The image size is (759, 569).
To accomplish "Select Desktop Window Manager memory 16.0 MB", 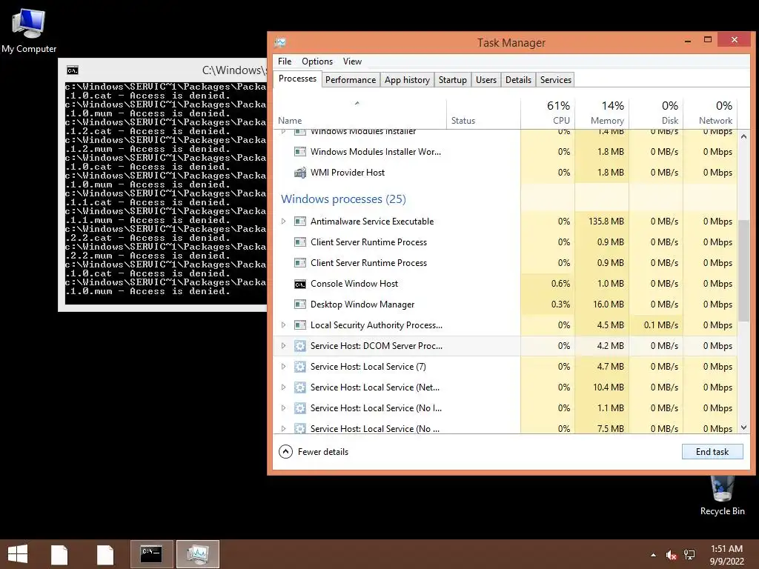I will [610, 305].
